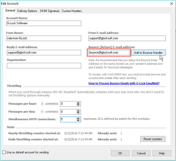Click the Reply E-mail address field

tap(44, 52)
